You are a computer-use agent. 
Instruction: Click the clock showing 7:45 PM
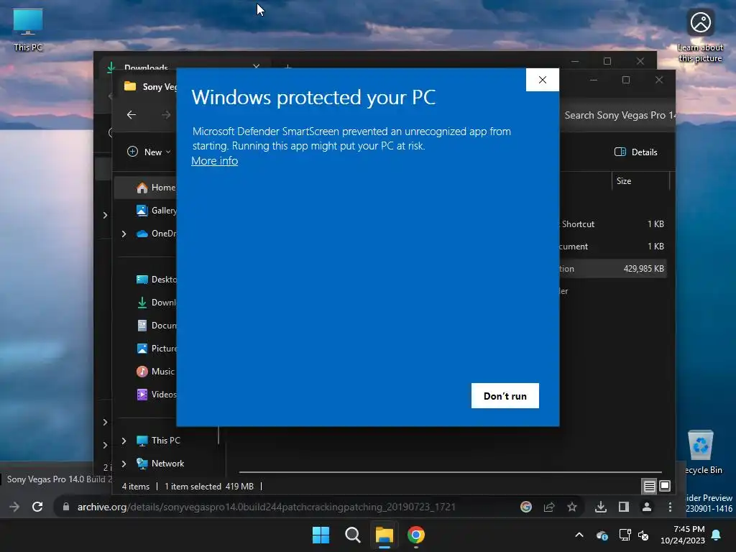683,535
